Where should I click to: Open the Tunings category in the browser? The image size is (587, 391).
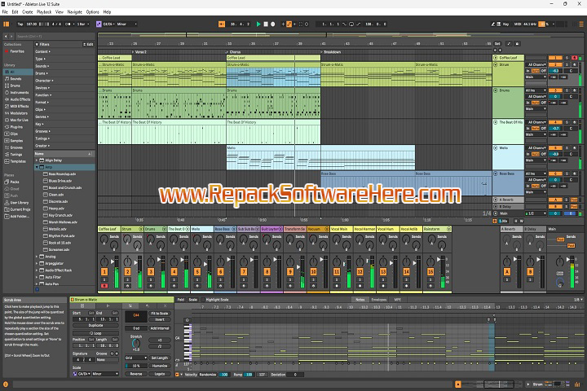[x=16, y=154]
